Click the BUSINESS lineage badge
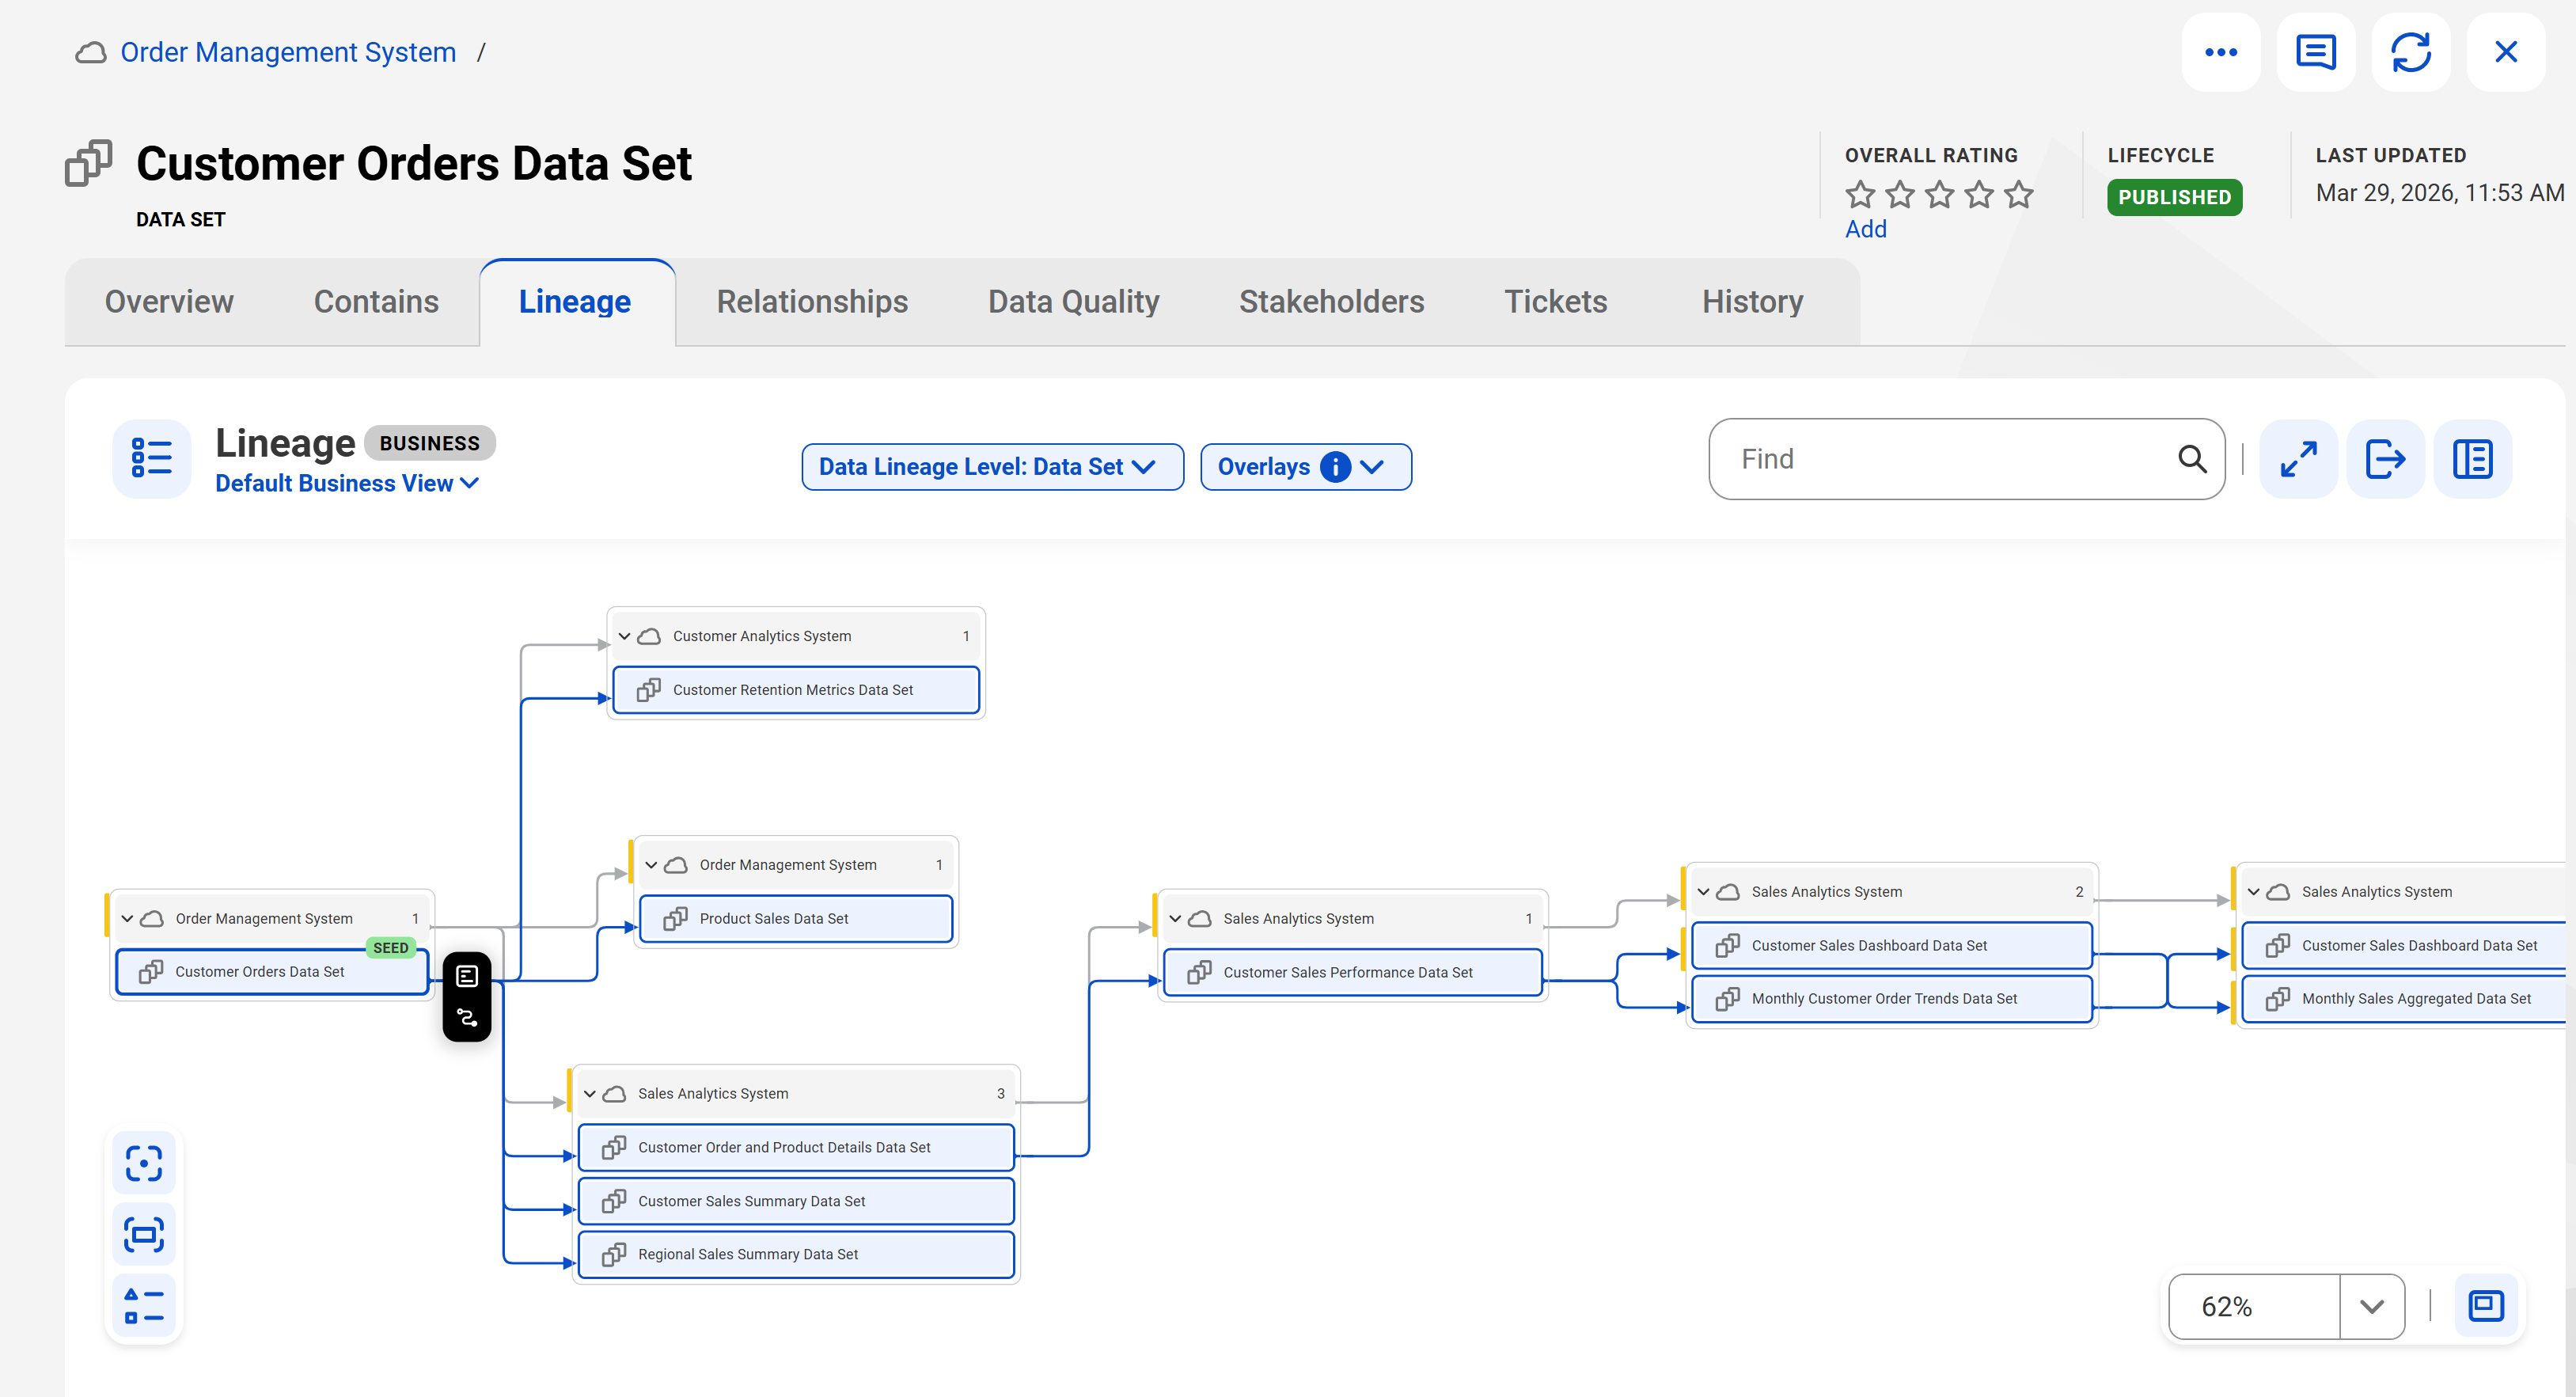Viewport: 2576px width, 1397px height. 429,443
